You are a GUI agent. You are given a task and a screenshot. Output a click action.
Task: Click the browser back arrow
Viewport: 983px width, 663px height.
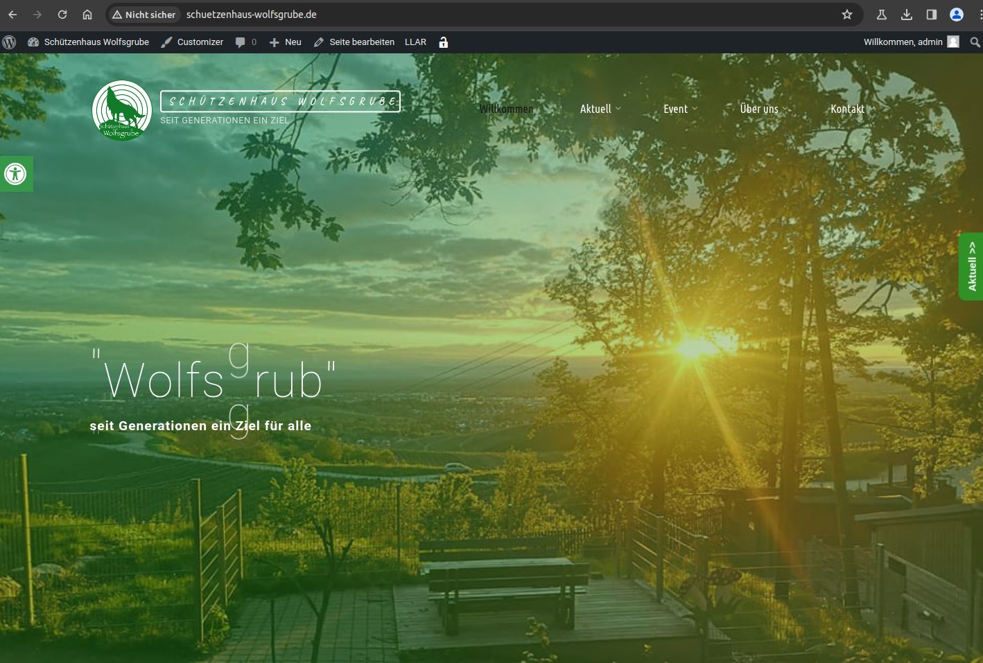click(12, 15)
